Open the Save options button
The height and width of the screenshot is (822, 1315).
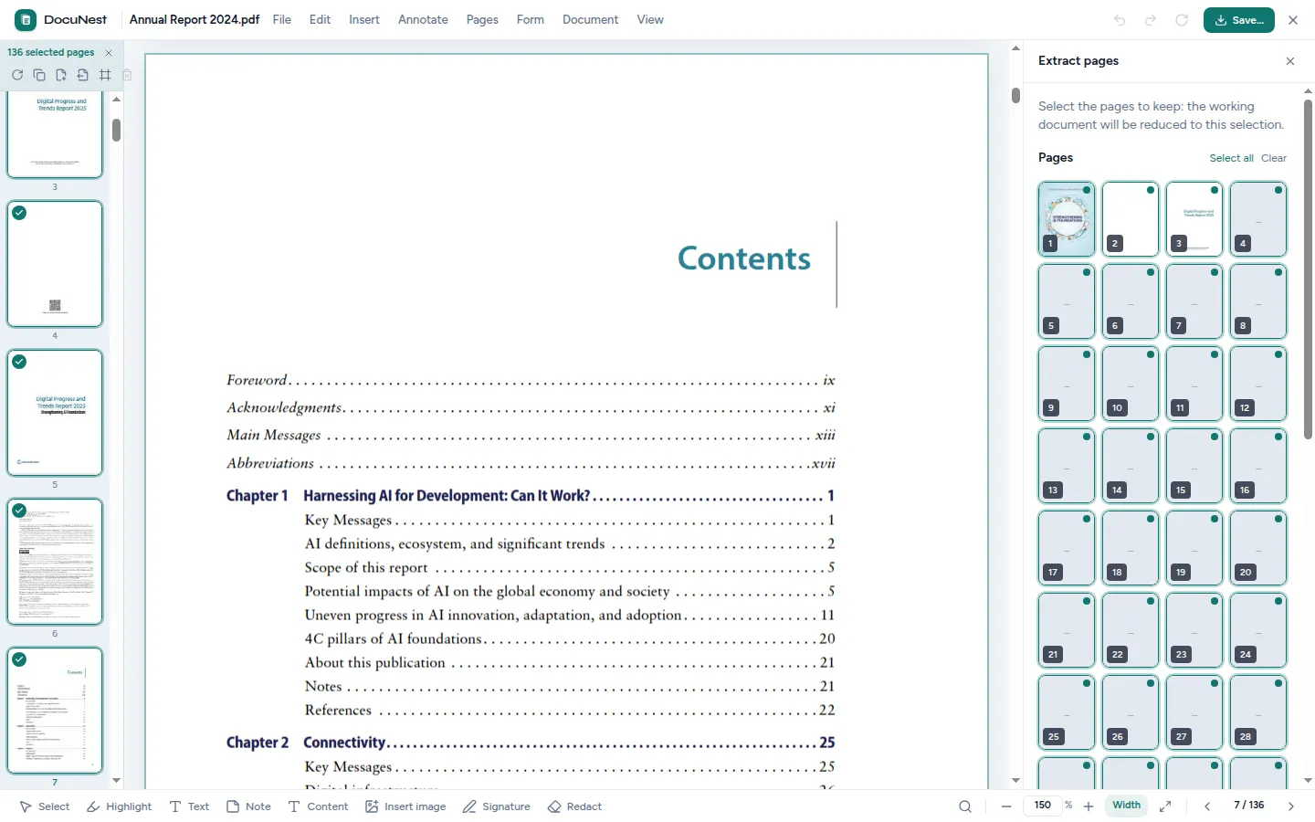coord(1238,20)
